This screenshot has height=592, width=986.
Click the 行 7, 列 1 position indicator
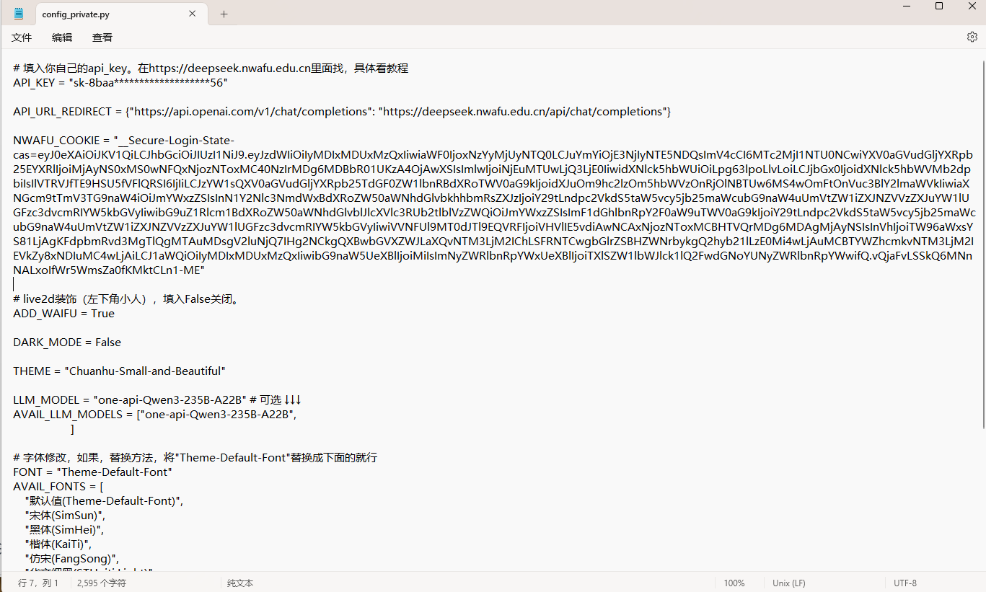(x=38, y=583)
